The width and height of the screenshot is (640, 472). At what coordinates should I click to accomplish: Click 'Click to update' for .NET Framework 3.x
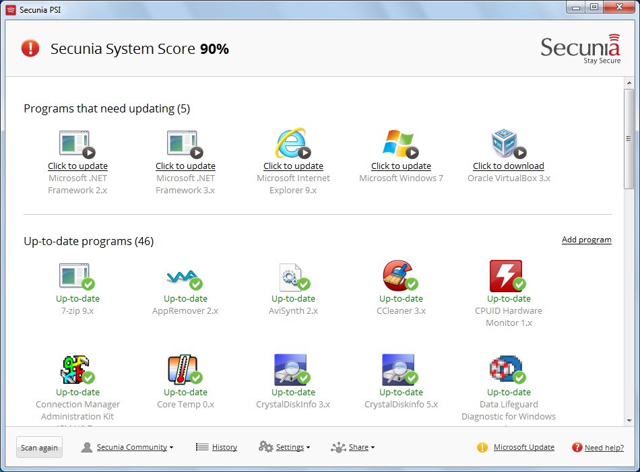(185, 166)
